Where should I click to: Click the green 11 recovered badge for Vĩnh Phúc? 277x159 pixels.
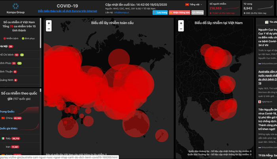click(x=19, y=64)
